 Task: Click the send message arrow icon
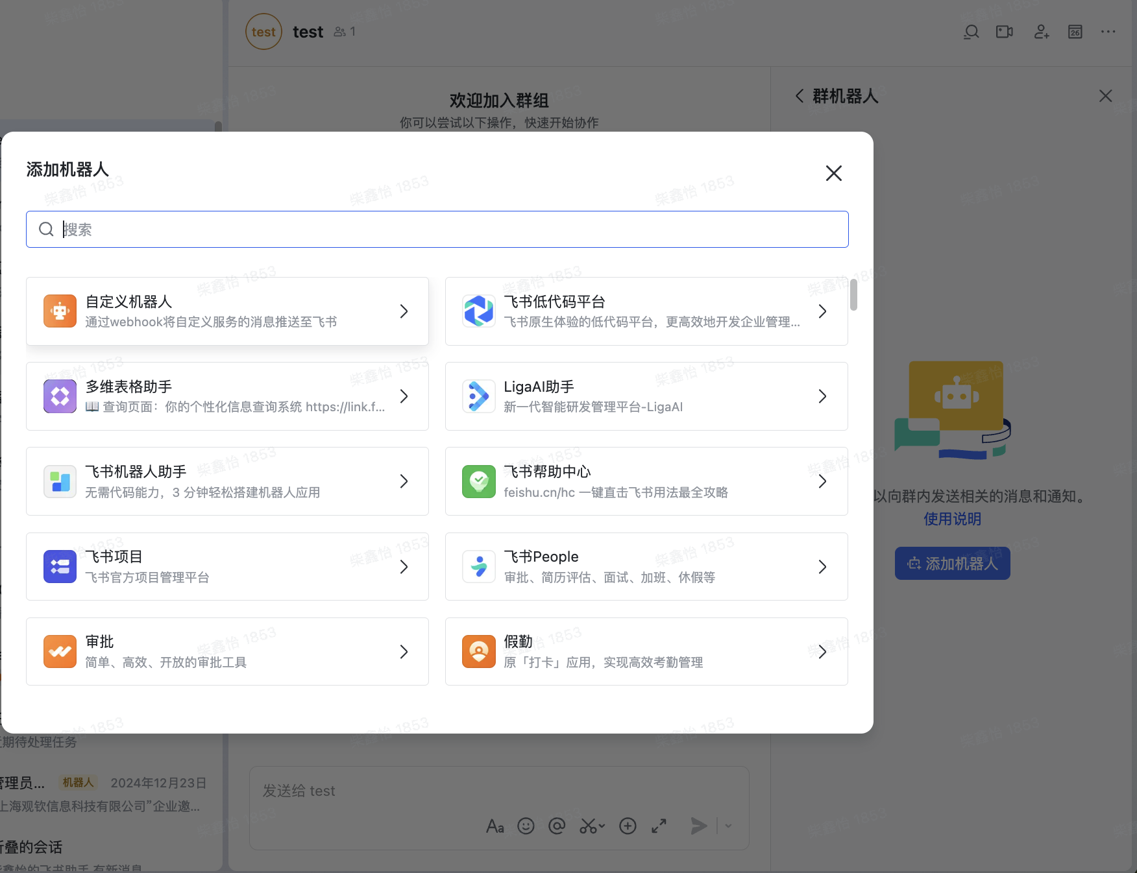698,826
